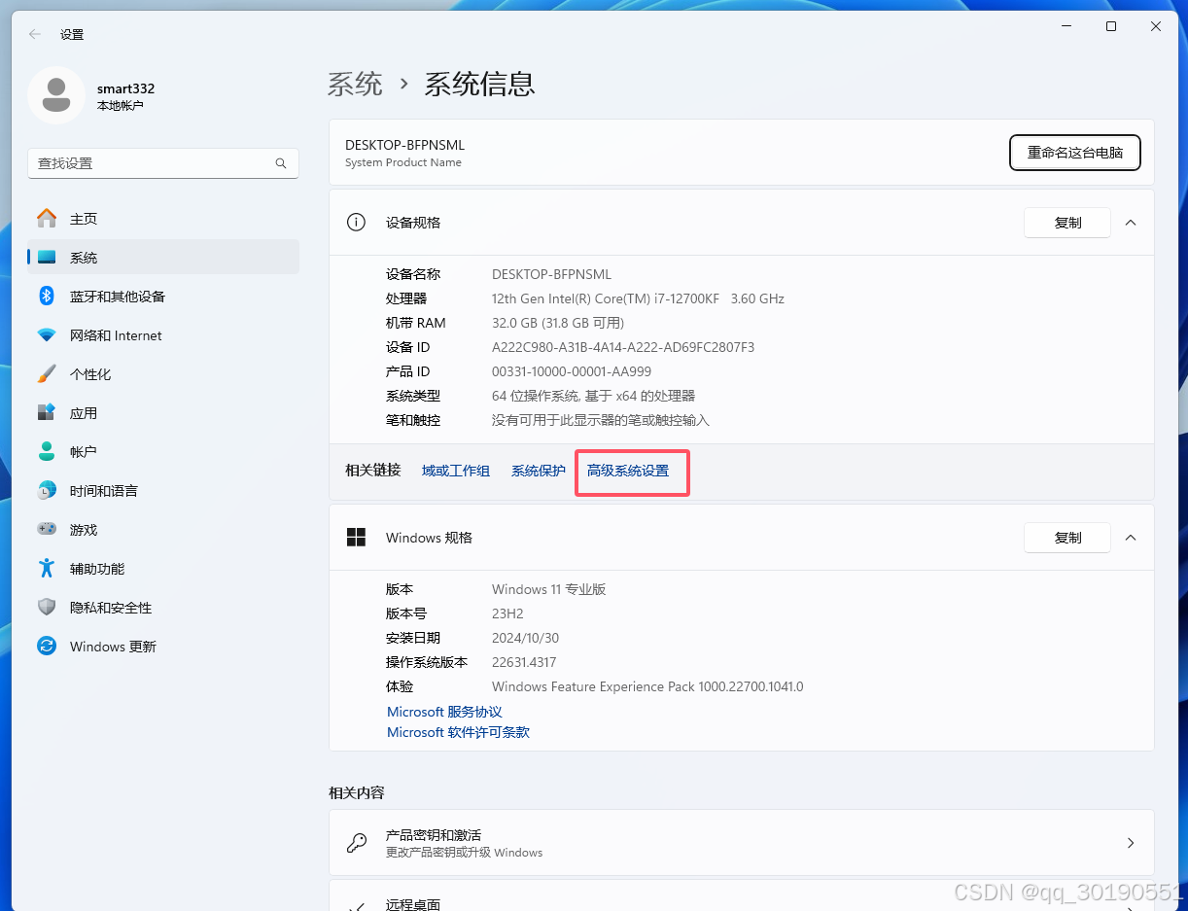The image size is (1188, 911).
Task: Click 重命名这台电脑 button
Action: pos(1074,153)
